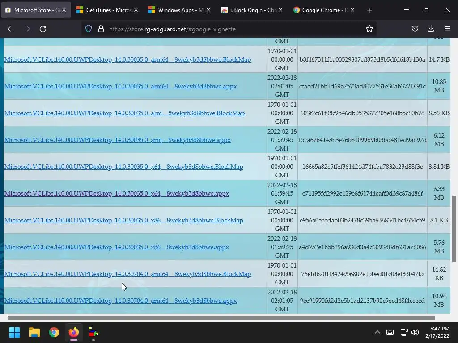Close the Microsoft Store tab
The height and width of the screenshot is (343, 458).
64,10
